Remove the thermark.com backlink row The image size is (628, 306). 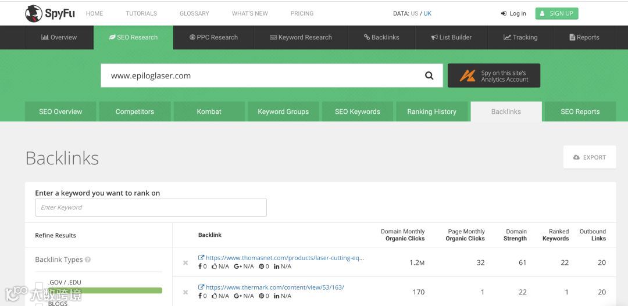coord(185,293)
